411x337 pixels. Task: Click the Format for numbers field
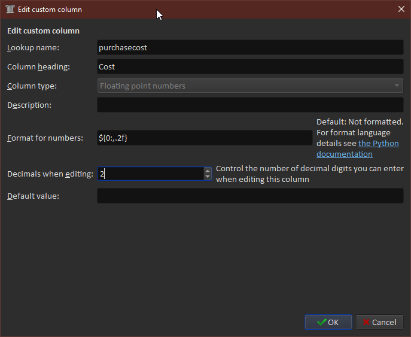(x=205, y=138)
